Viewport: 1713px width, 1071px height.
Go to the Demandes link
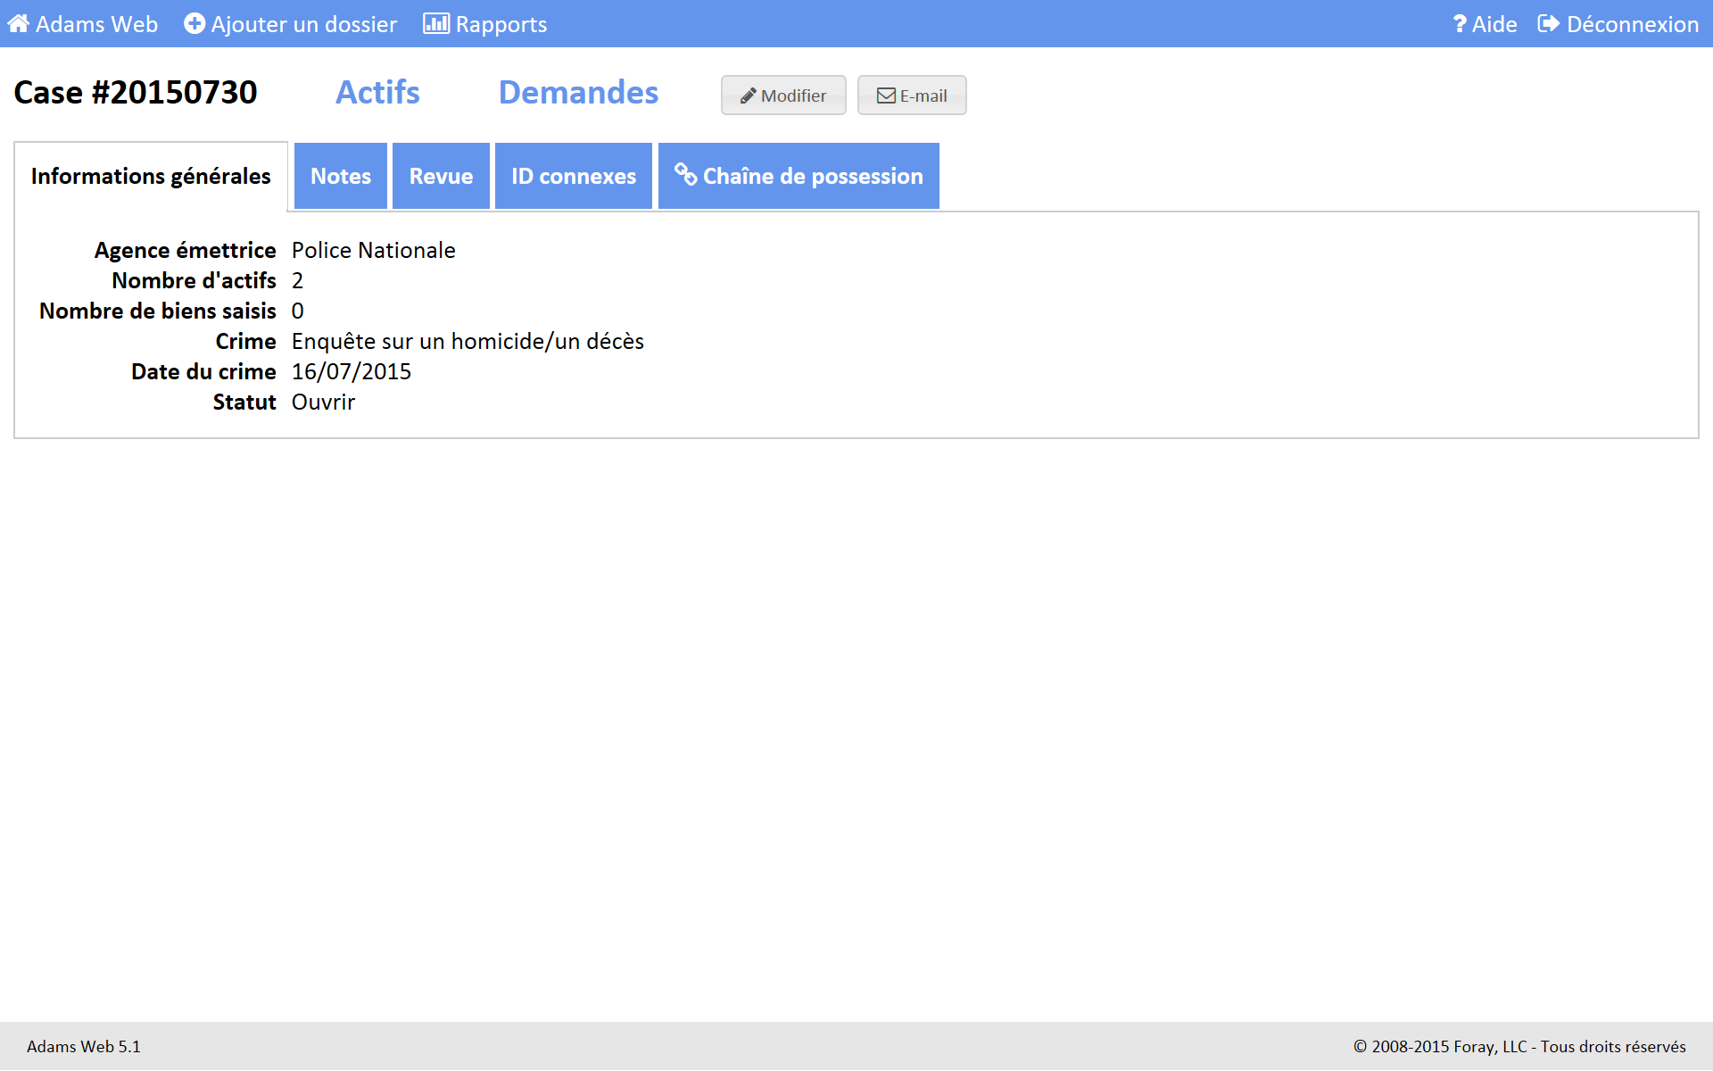[578, 92]
